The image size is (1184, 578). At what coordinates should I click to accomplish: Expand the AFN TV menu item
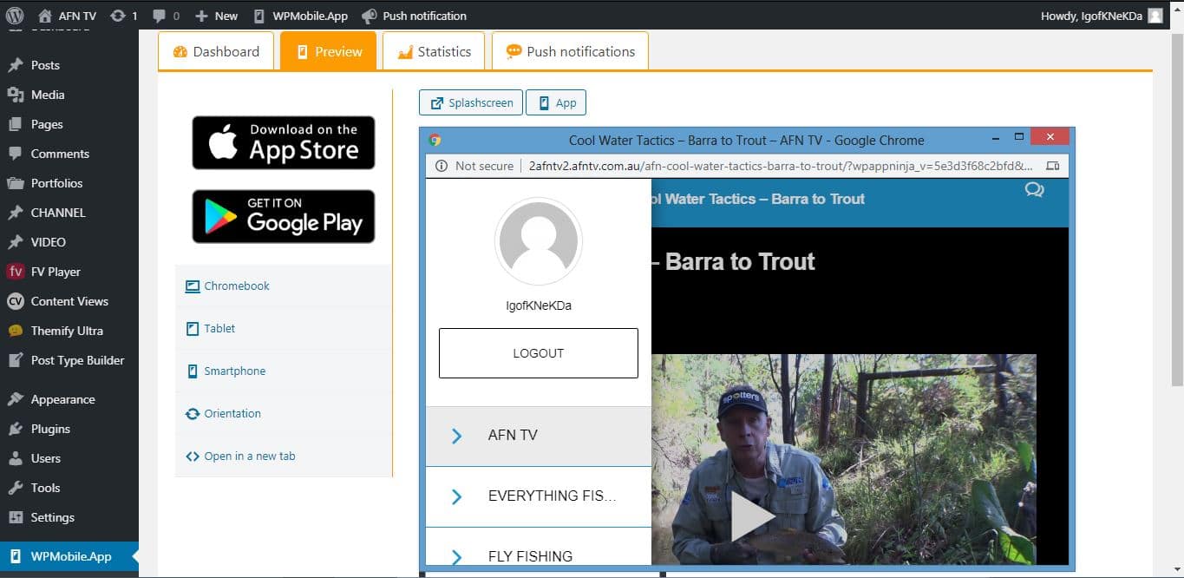point(539,436)
